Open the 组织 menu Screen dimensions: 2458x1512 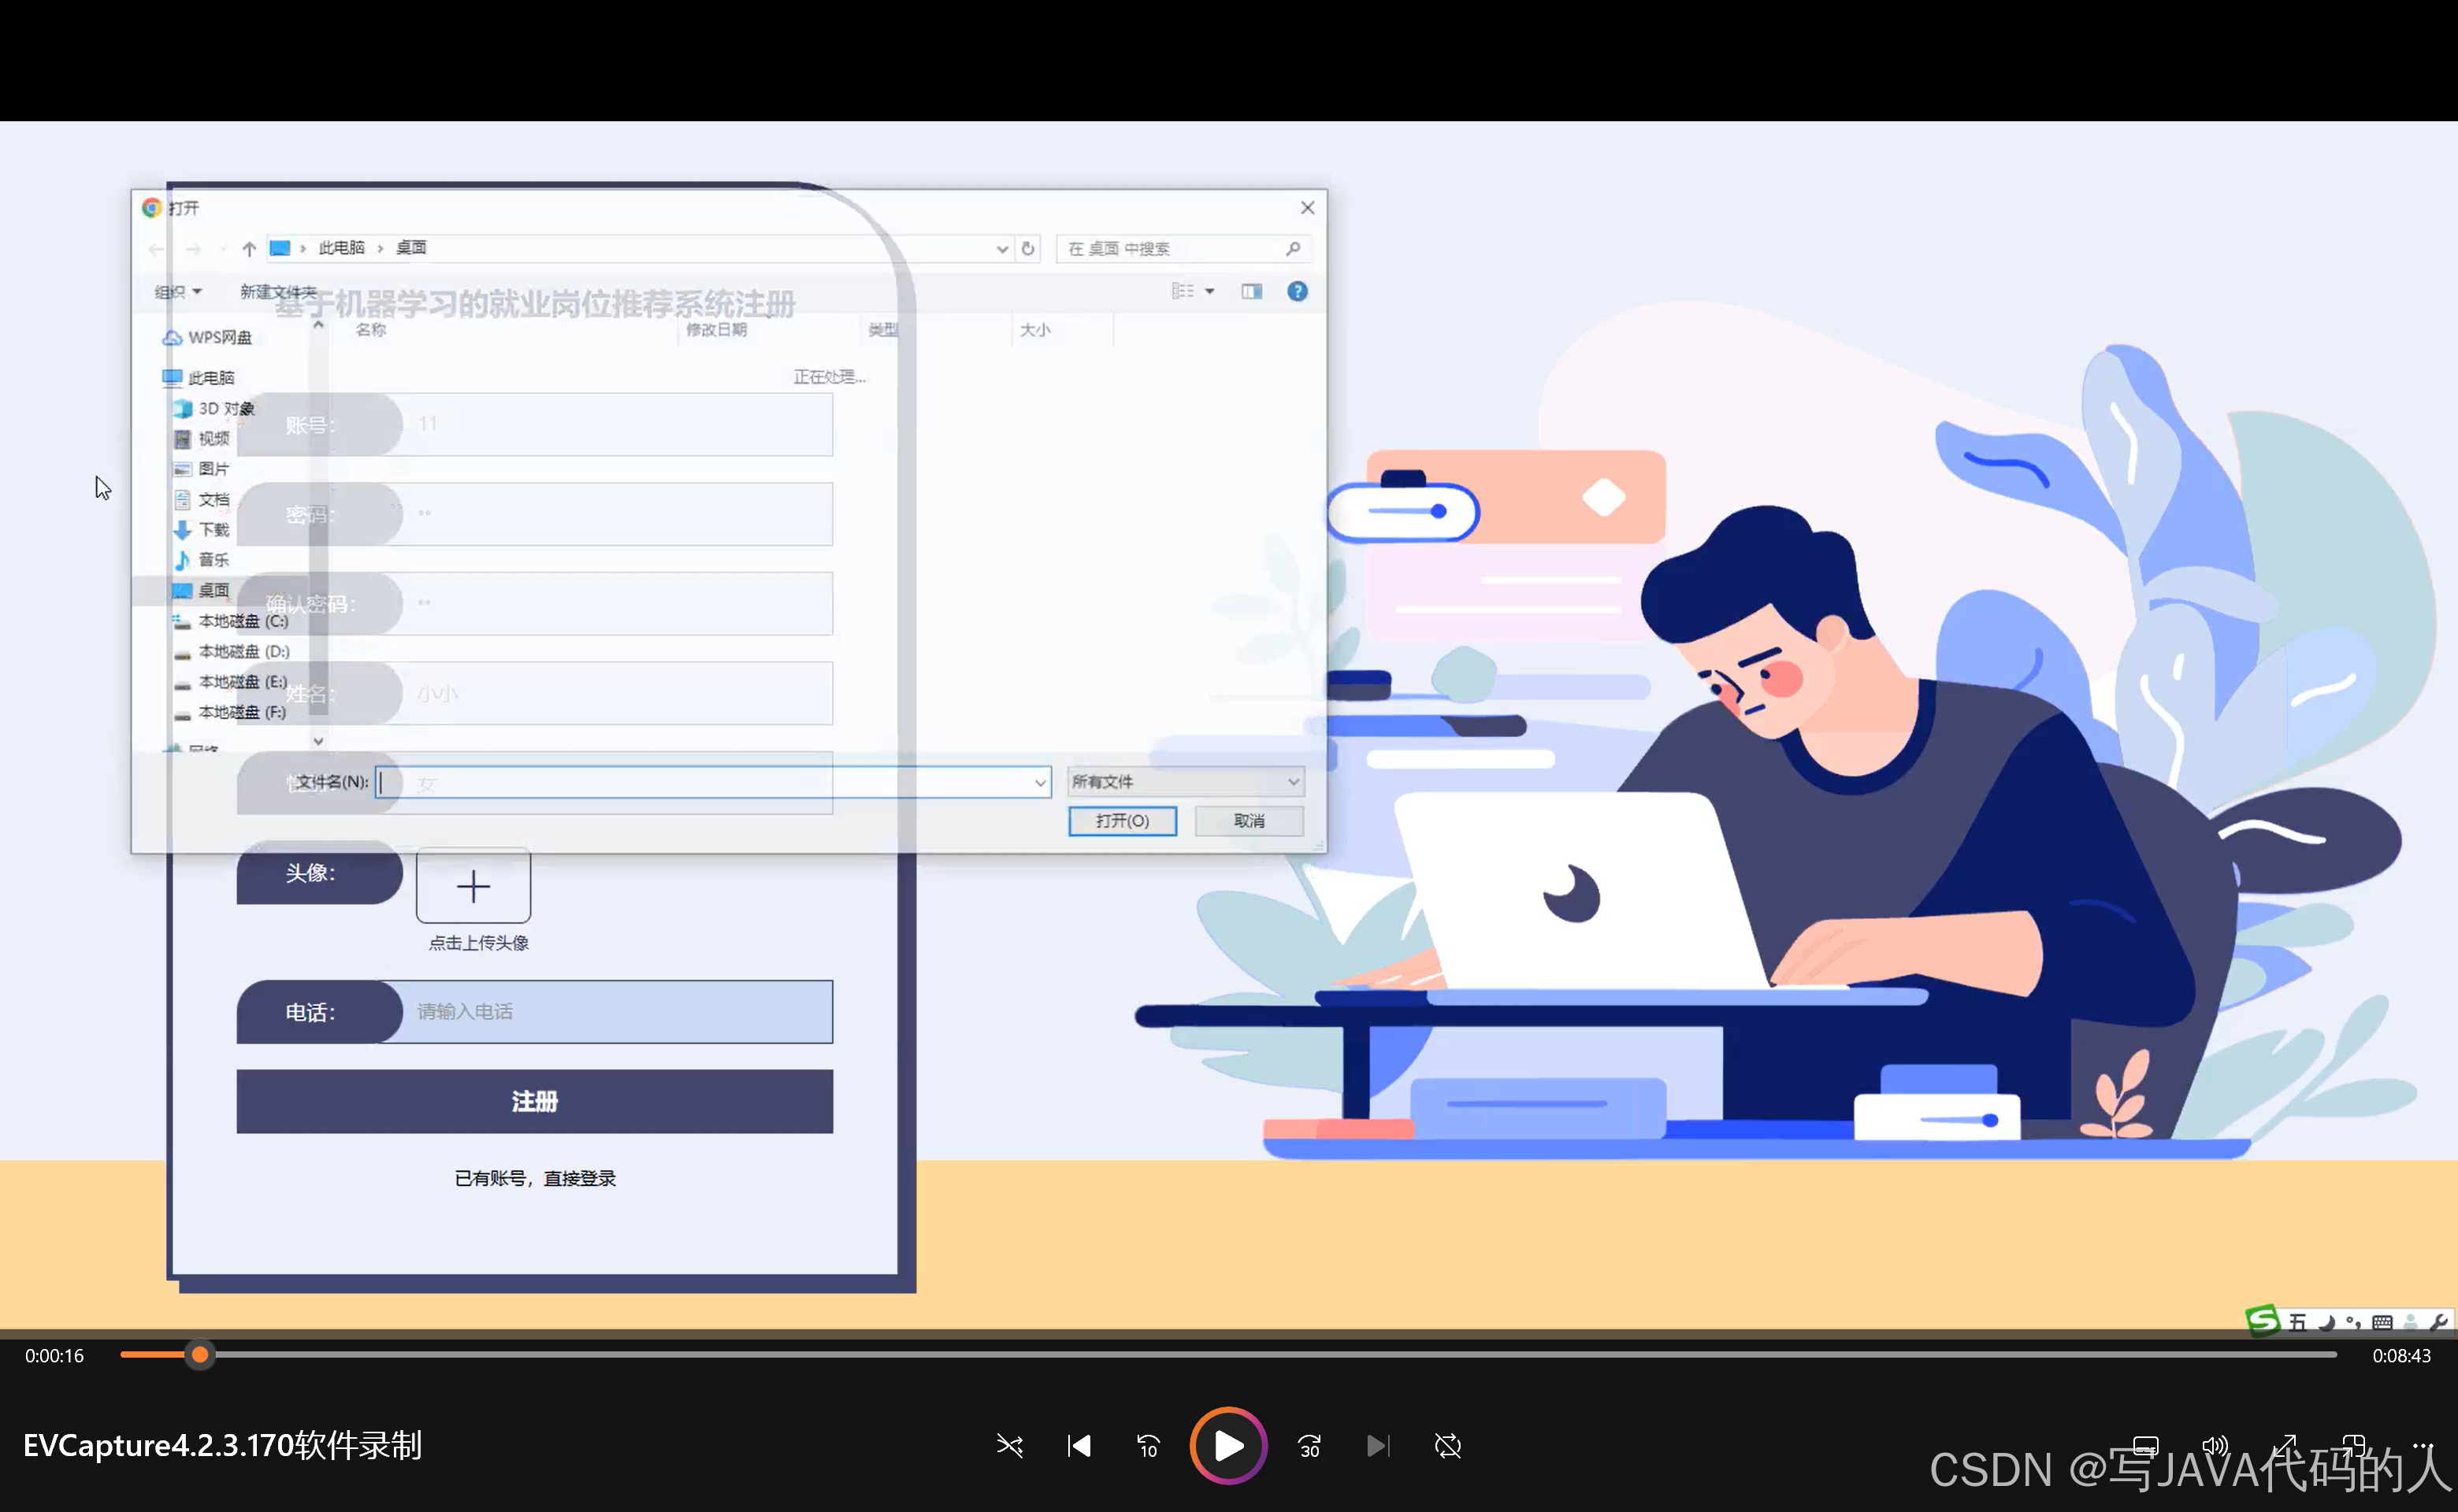pyautogui.click(x=178, y=291)
